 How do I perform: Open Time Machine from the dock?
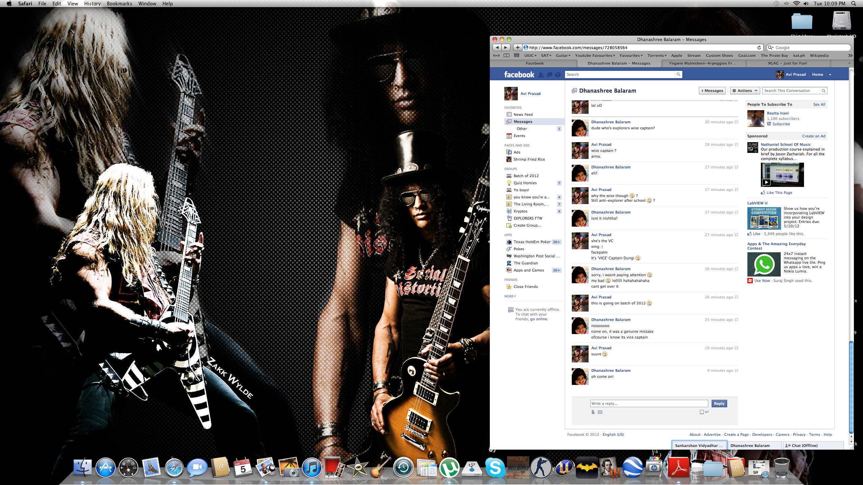click(404, 467)
